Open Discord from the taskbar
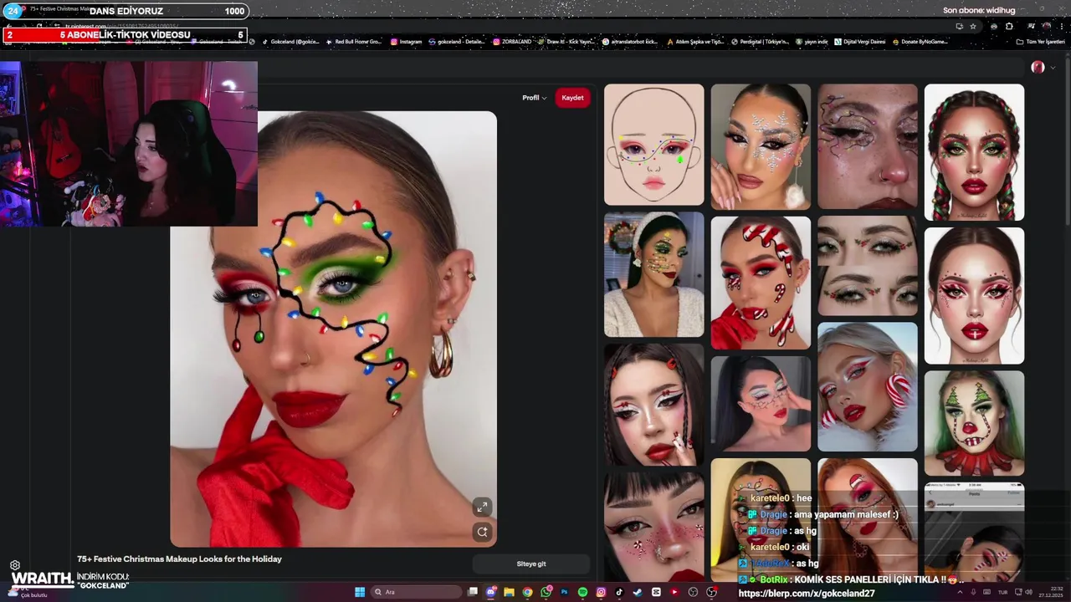1071x602 pixels. click(x=490, y=592)
